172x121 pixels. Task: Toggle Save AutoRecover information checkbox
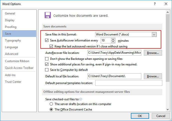[x=47, y=40]
